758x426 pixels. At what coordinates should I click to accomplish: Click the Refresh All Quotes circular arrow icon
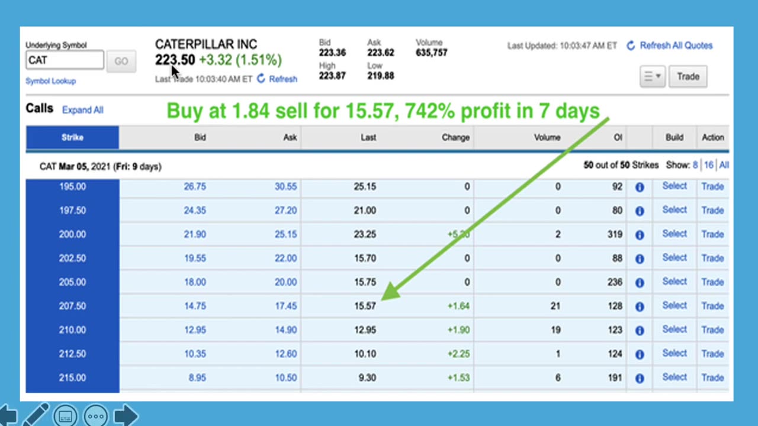631,46
